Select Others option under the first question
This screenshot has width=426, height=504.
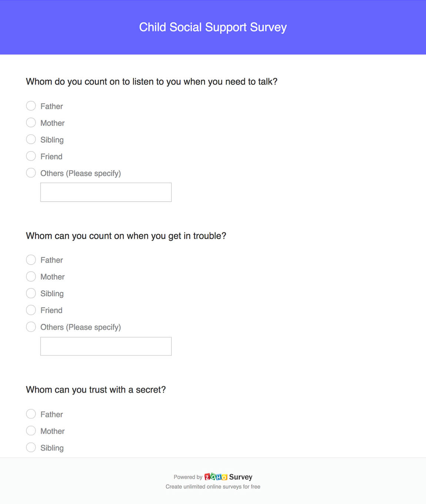31,173
